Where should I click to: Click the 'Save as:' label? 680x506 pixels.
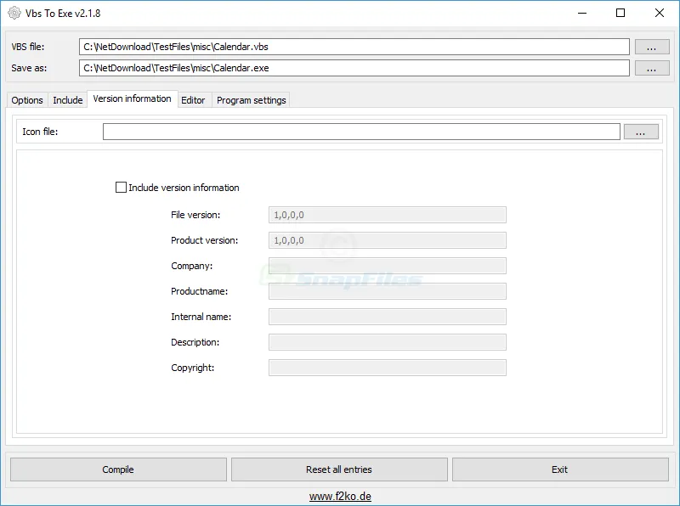pyautogui.click(x=29, y=68)
